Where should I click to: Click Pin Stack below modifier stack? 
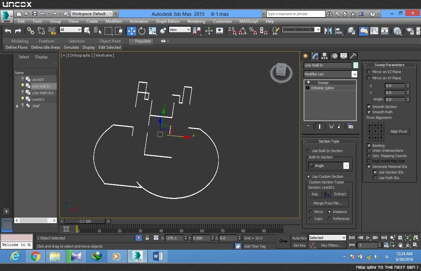point(308,126)
